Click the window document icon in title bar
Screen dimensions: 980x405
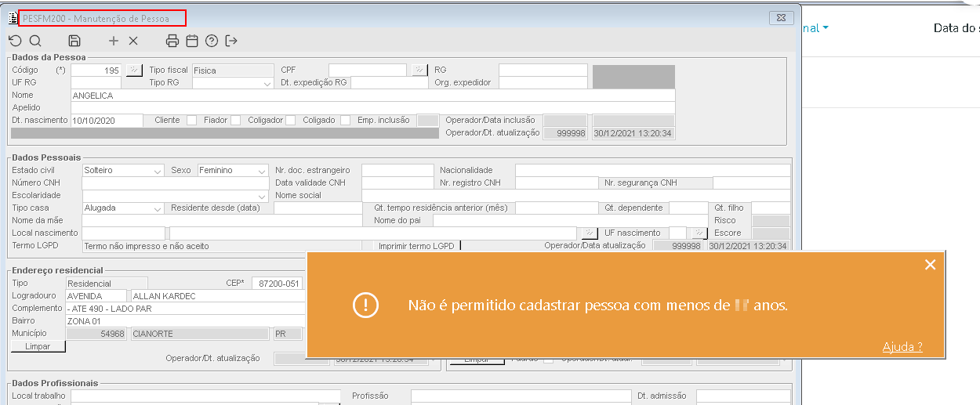pyautogui.click(x=13, y=16)
